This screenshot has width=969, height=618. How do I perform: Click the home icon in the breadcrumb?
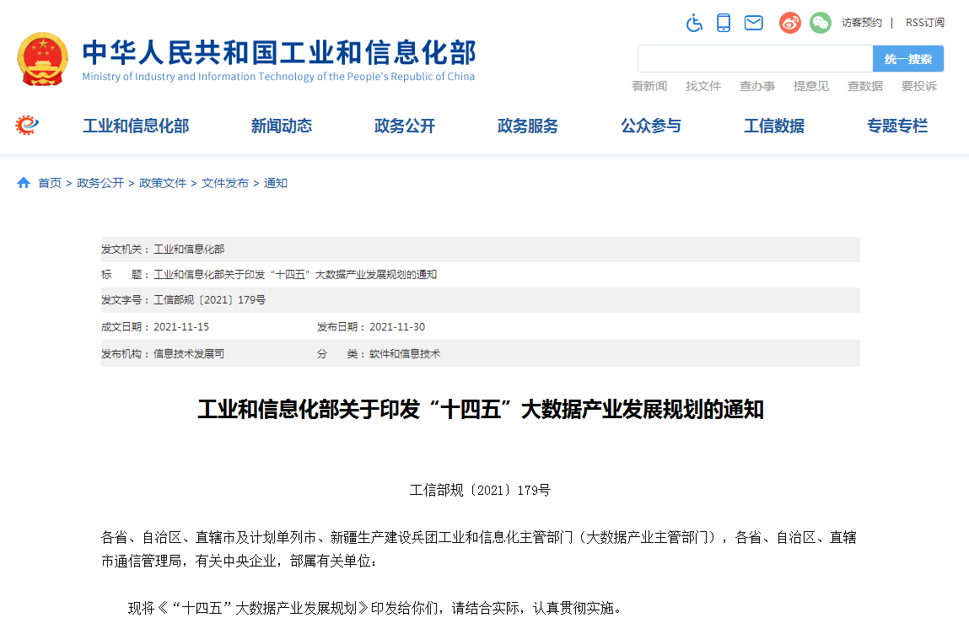pyautogui.click(x=24, y=183)
